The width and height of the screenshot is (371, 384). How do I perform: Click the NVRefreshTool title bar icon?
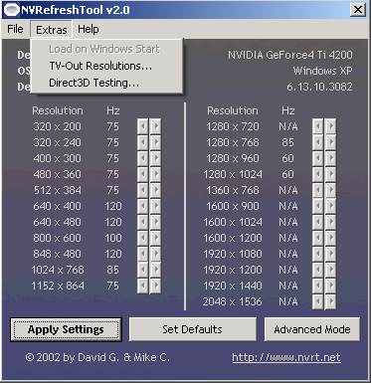pyautogui.click(x=11, y=10)
